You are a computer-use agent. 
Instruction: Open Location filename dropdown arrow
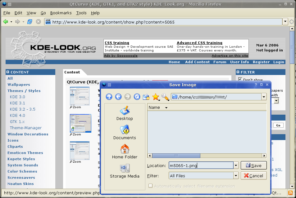[x=236, y=165]
